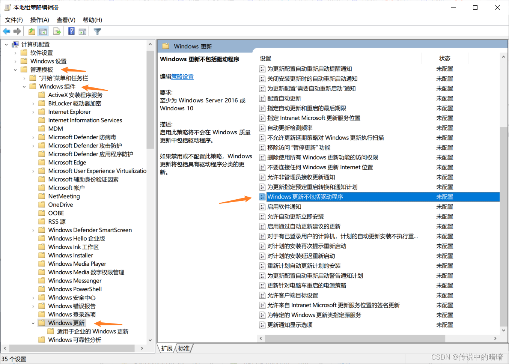Expand the Windows 设置 node
The height and width of the screenshot is (364, 509).
pos(15,61)
